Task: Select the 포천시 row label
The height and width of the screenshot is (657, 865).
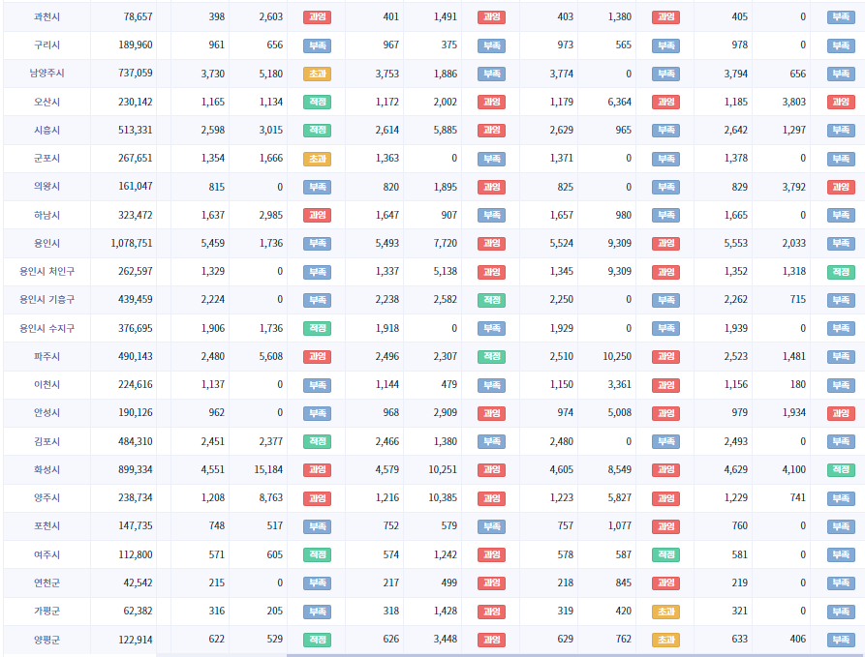Action: tap(46, 525)
